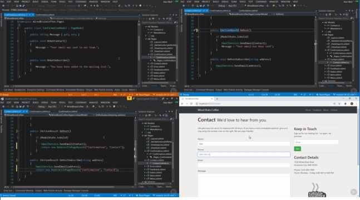
Task: Click the browser address bar showing localhost Contact
Action: 264,104
